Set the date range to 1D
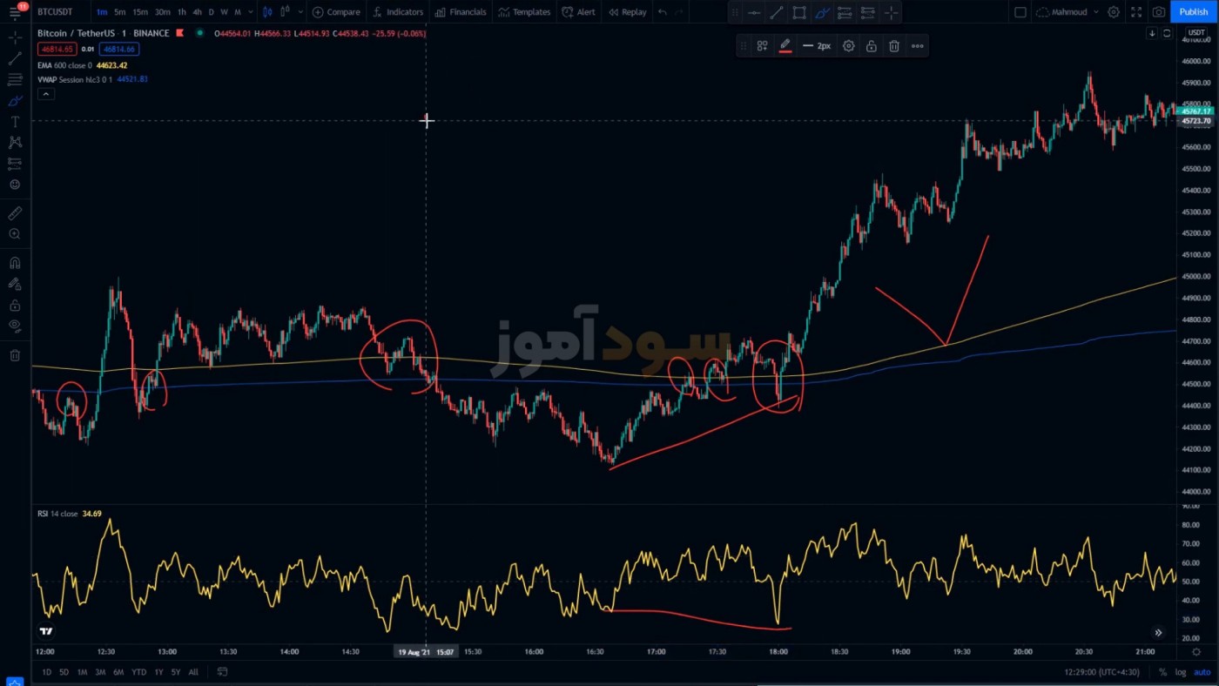The image size is (1219, 686). point(47,672)
